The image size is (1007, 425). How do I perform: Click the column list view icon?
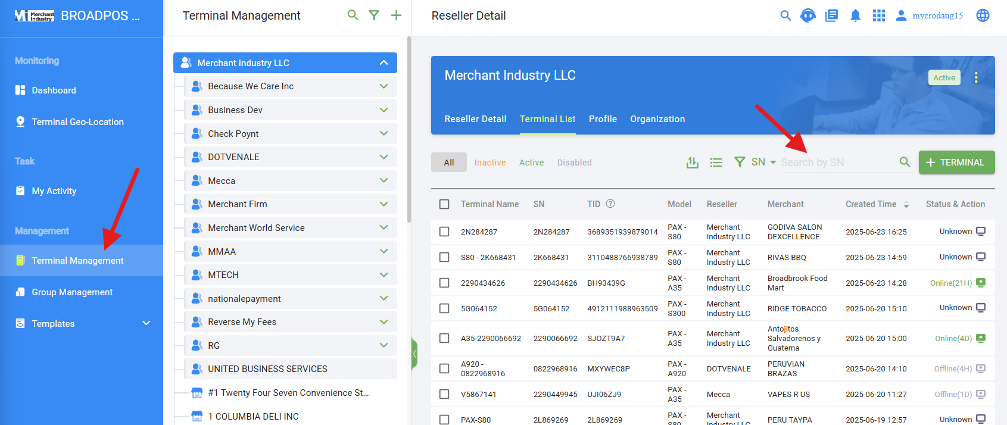[716, 162]
